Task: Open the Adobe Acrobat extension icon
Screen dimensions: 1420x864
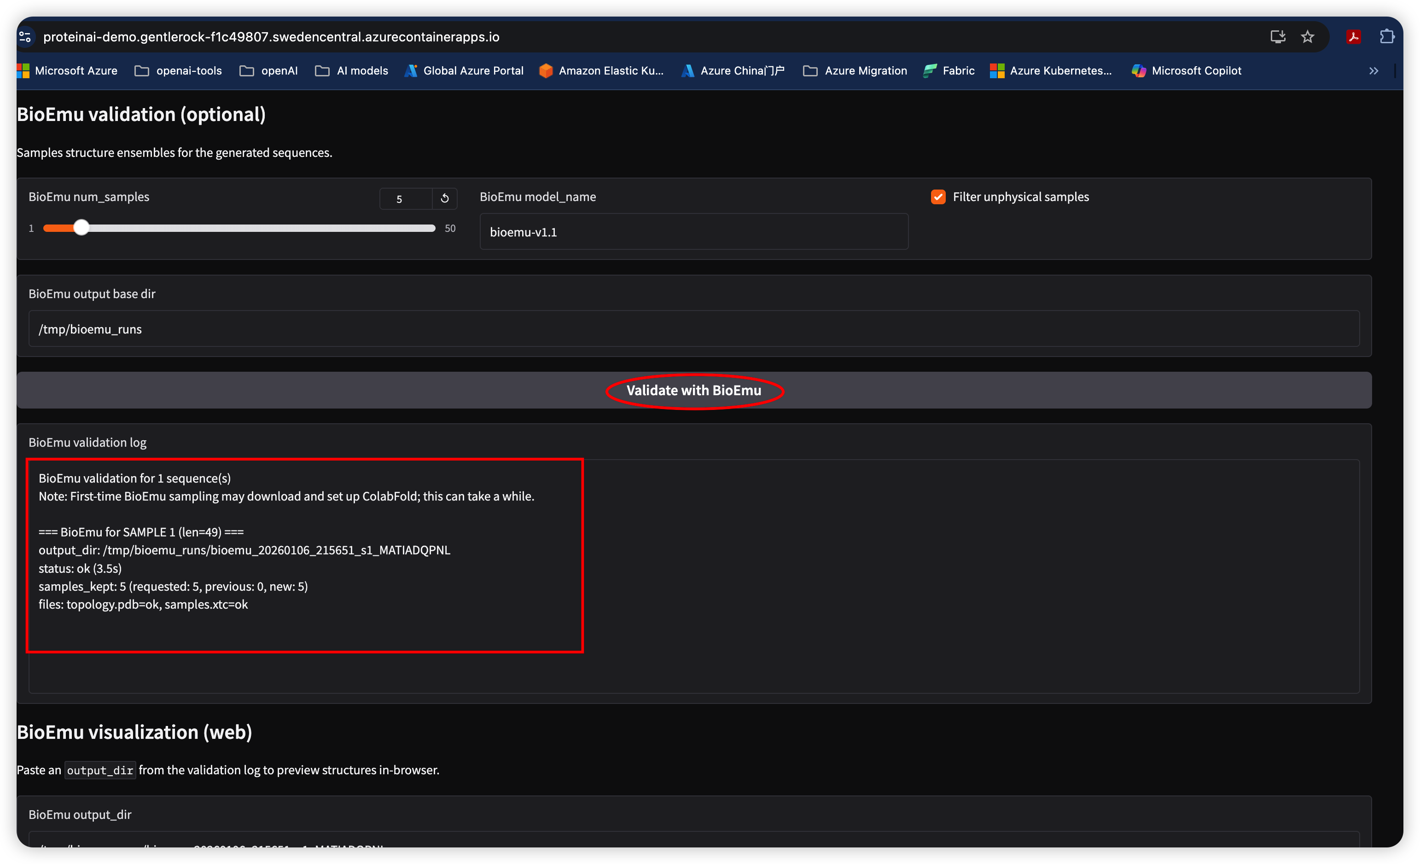Action: pyautogui.click(x=1354, y=37)
